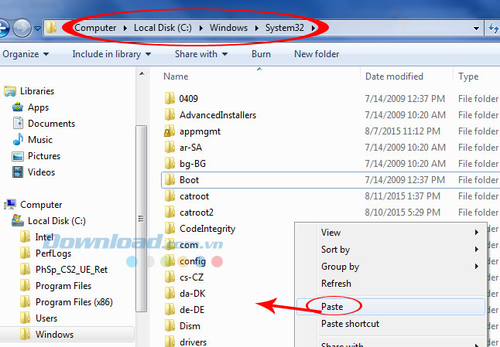Select CodeIntegrity folder icon
500x347 pixels.
(x=170, y=229)
